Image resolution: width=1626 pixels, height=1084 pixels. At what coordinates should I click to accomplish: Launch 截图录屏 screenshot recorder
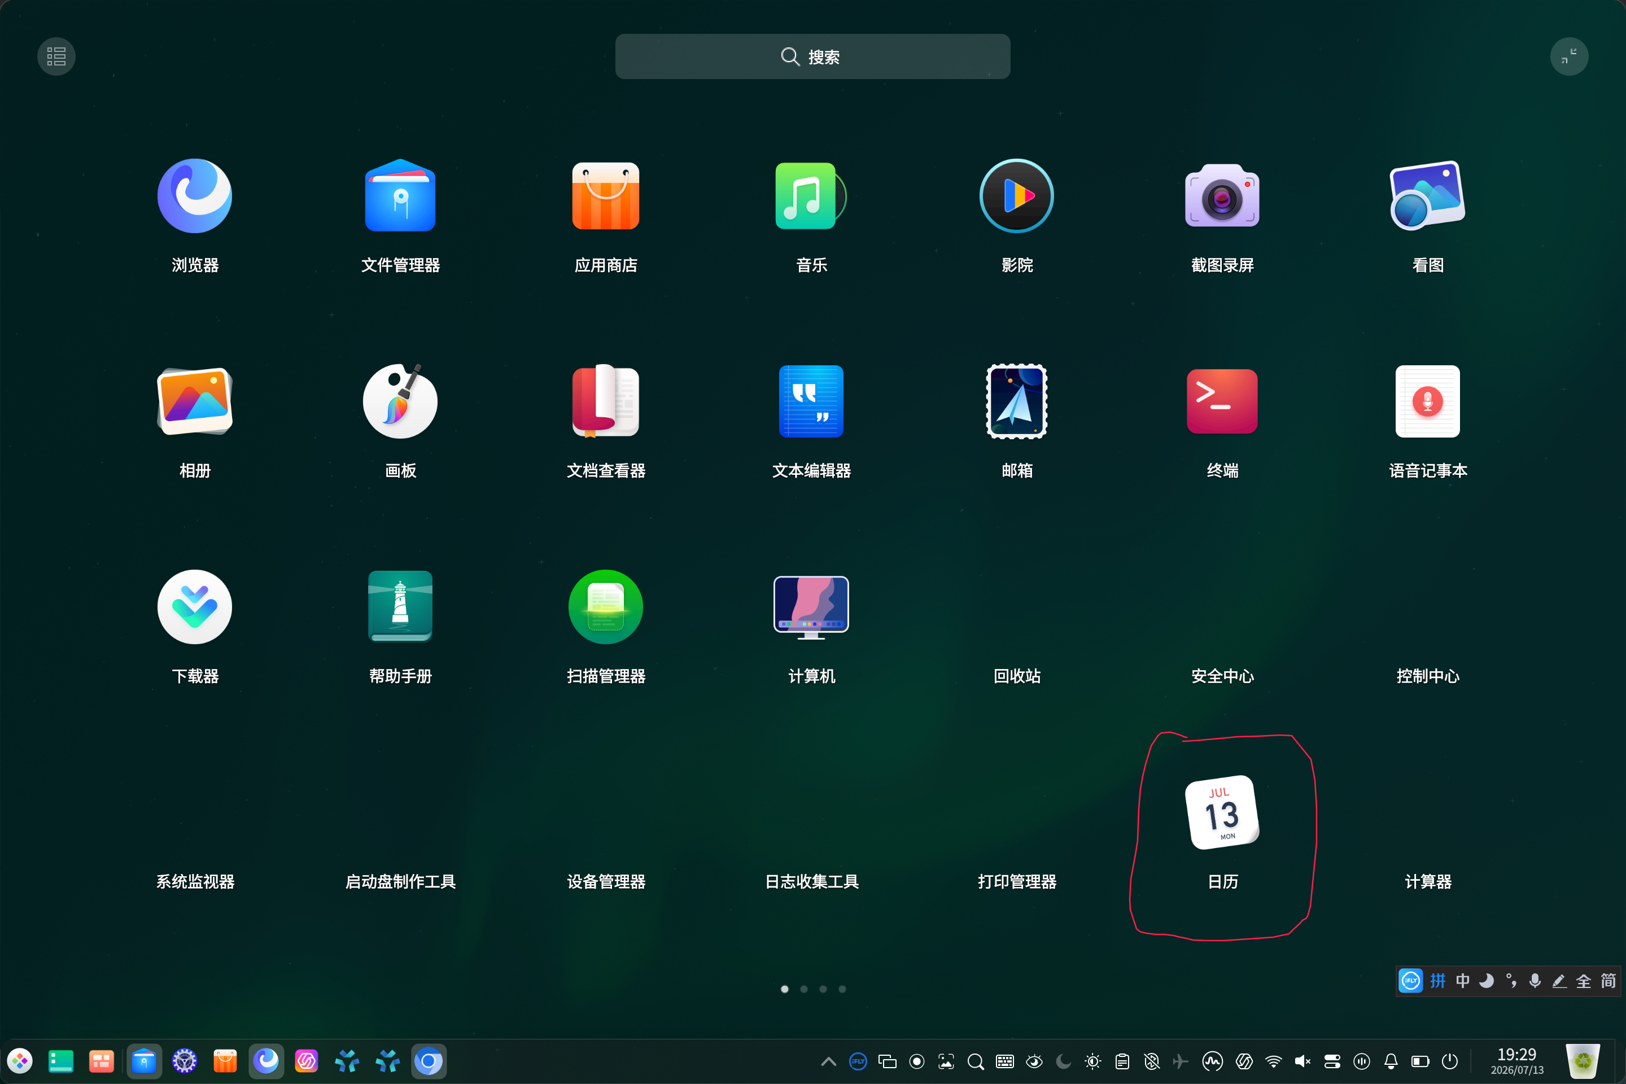[1222, 196]
